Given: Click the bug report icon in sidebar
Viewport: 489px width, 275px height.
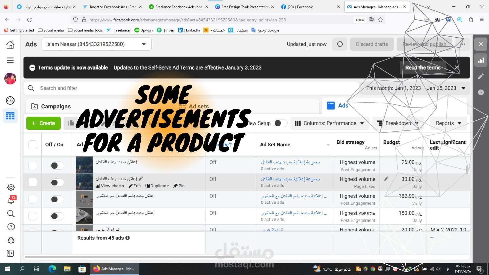Looking at the screenshot, I should 11,240.
